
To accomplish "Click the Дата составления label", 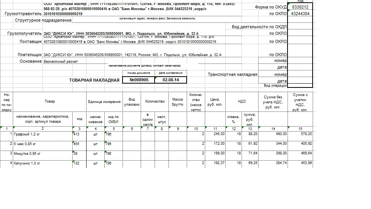I will tap(170, 73).
